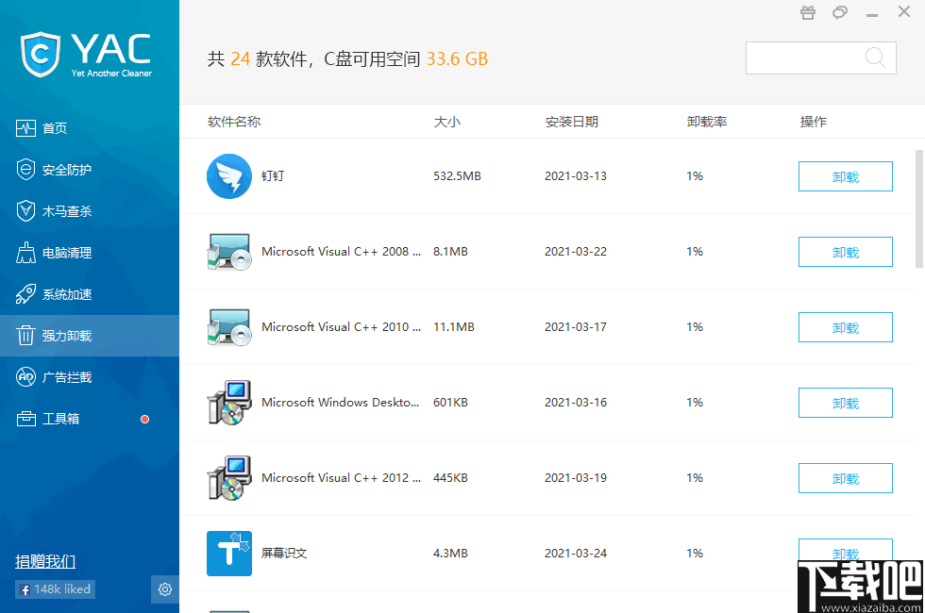Screen dimensions: 925x613
Task: Click install date 2021-03-22
Action: click(x=576, y=252)
